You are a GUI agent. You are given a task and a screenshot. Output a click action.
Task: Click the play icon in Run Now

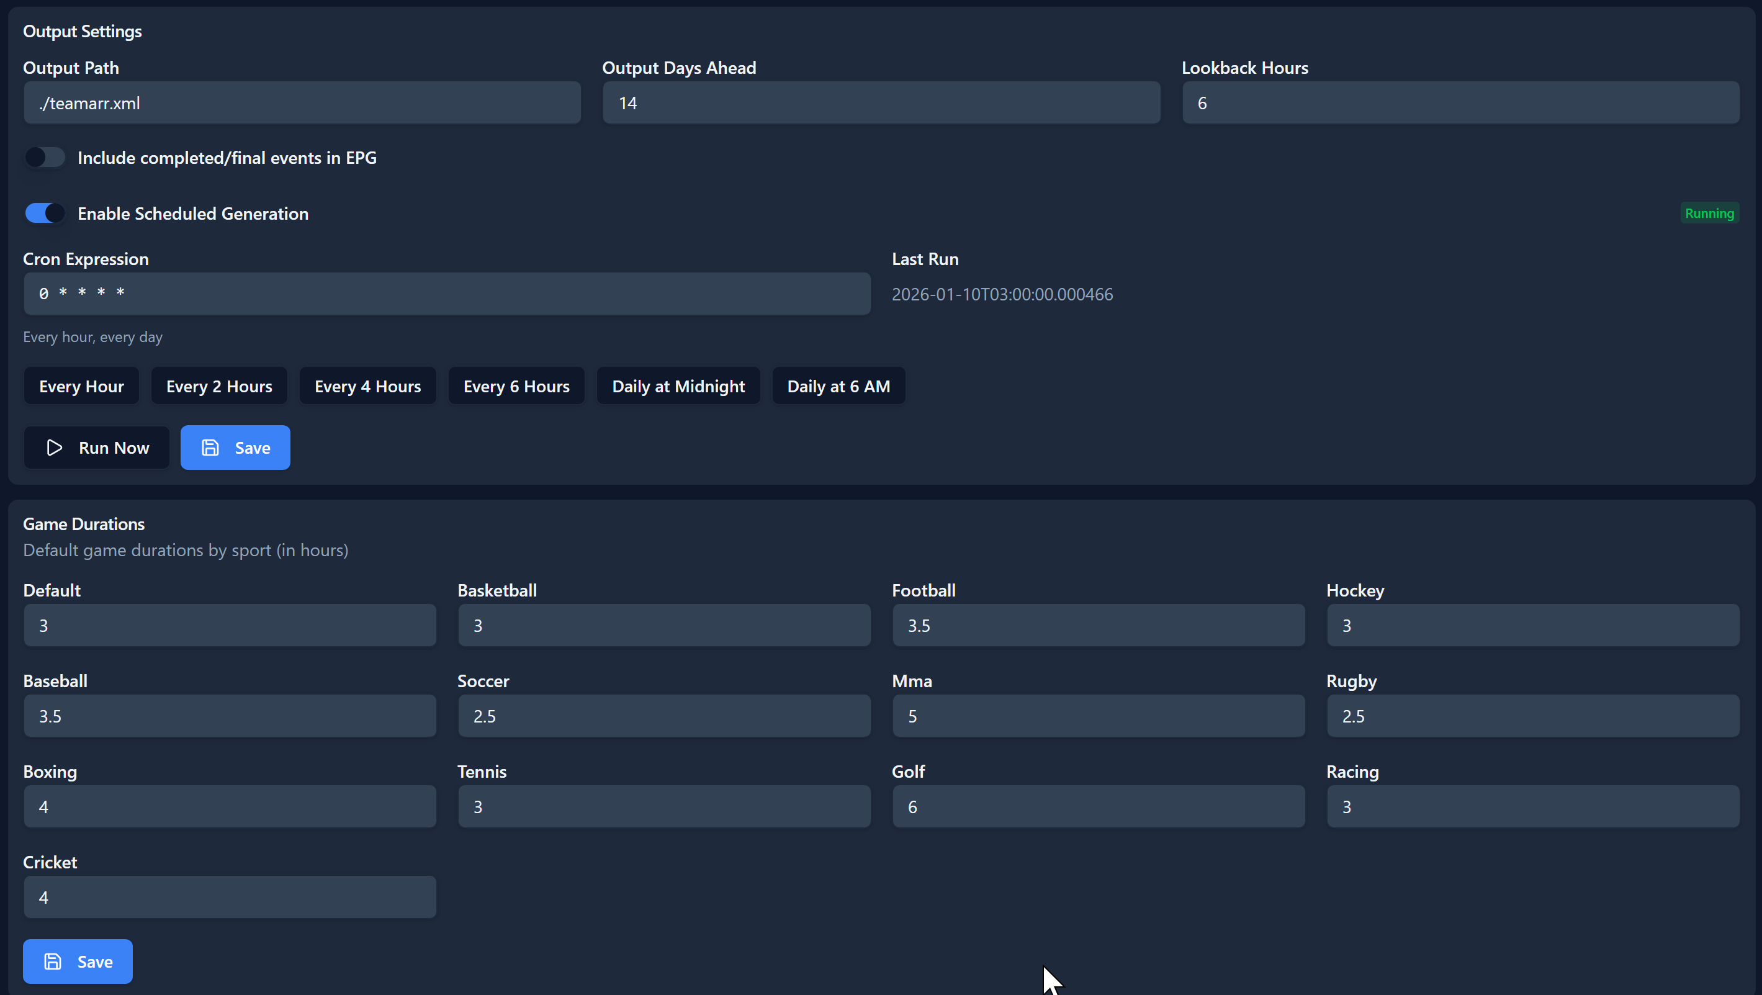pos(54,448)
